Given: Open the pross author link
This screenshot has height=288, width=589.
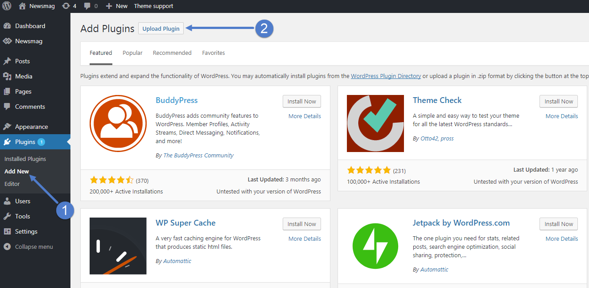Looking at the screenshot, I should (x=447, y=138).
